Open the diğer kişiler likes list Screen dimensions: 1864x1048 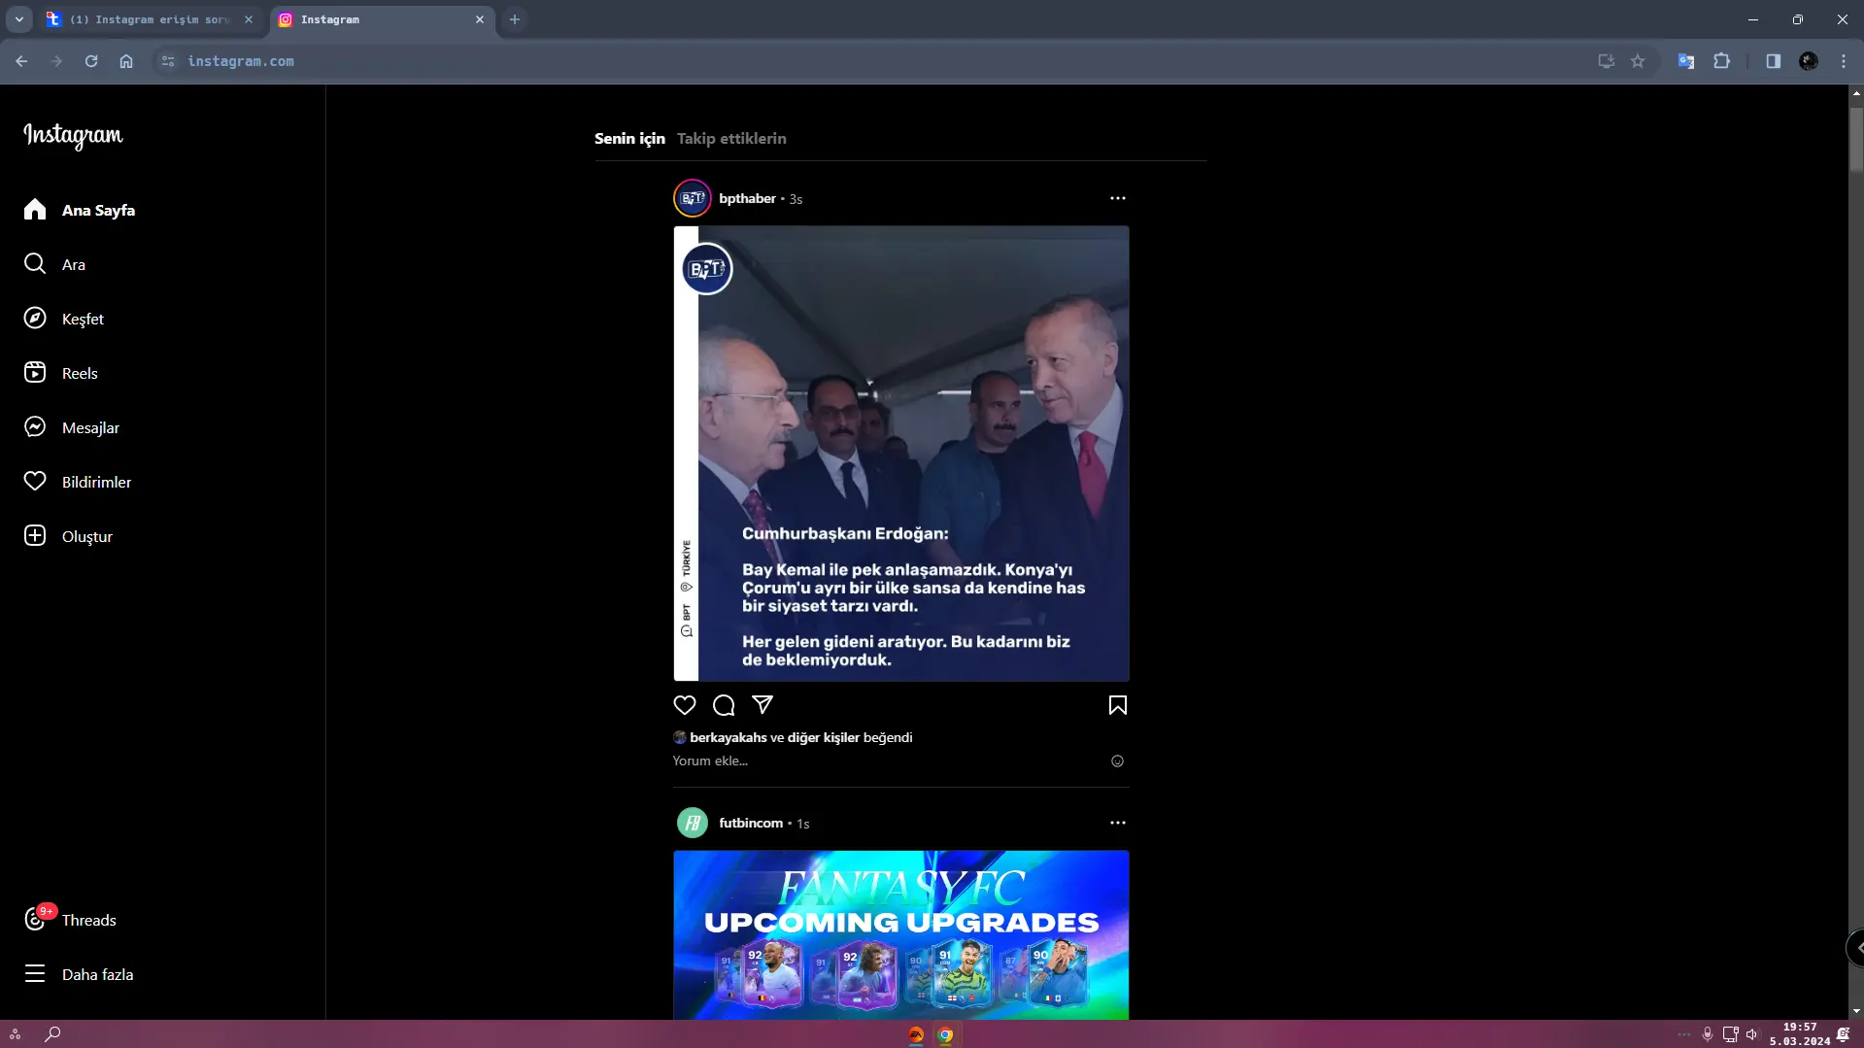pyautogui.click(x=824, y=737)
